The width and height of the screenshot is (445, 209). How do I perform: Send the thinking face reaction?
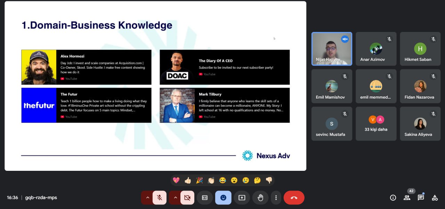coord(257,180)
